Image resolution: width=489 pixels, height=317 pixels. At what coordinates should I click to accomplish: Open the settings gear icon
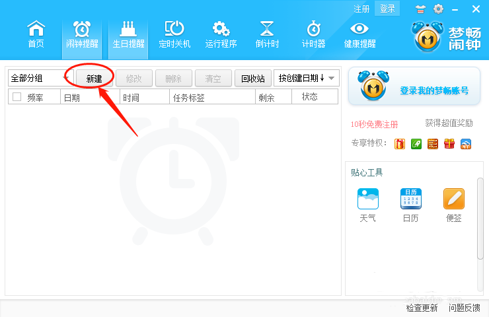438,9
